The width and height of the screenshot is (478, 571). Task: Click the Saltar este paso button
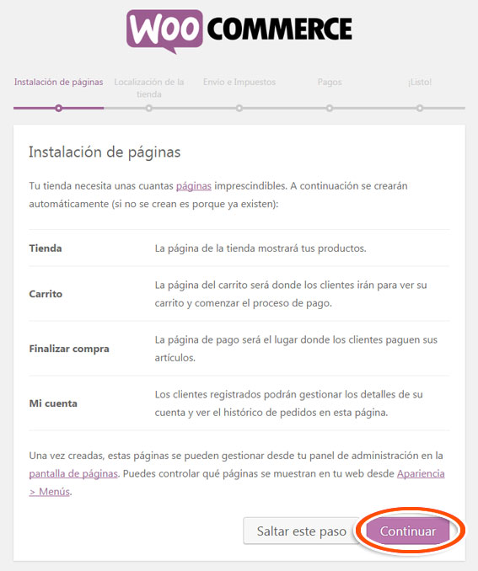301,531
